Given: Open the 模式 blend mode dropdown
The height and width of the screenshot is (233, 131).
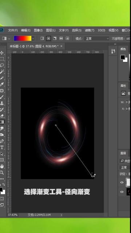Looking at the screenshot, I should [97, 39].
